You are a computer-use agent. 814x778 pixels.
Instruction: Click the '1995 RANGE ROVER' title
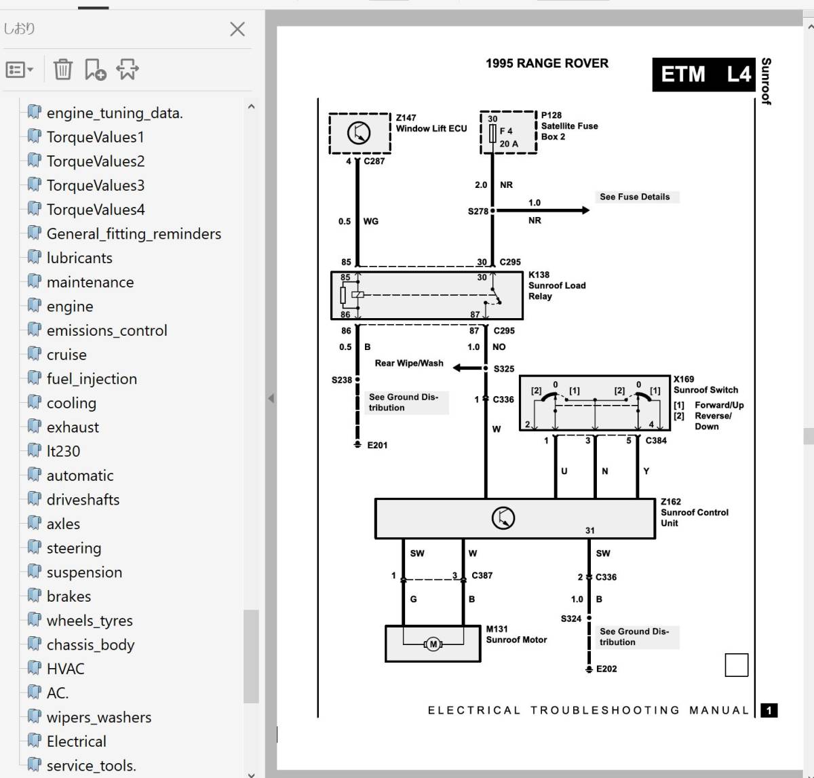547,63
